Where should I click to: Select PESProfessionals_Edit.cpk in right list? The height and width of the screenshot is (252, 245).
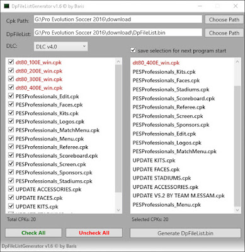[x=164, y=134]
